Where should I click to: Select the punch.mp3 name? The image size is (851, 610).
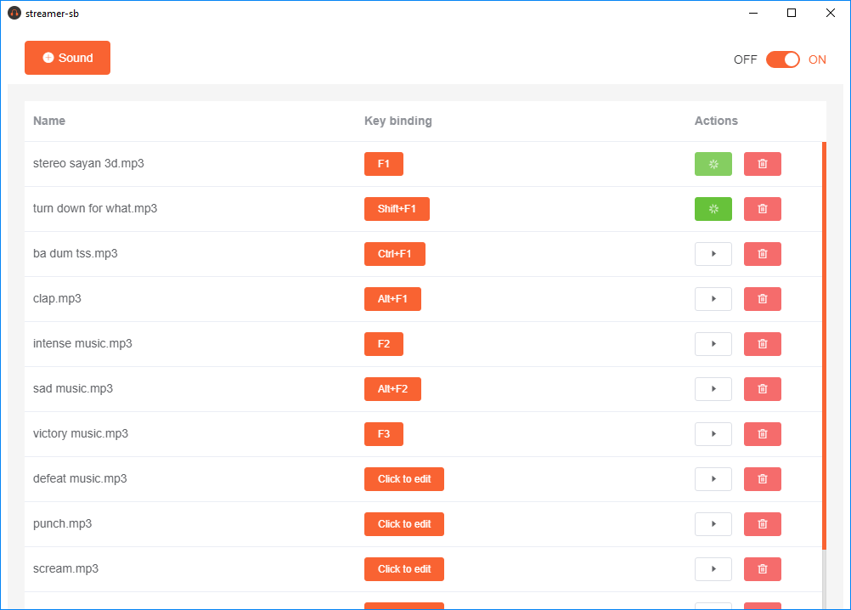point(62,523)
